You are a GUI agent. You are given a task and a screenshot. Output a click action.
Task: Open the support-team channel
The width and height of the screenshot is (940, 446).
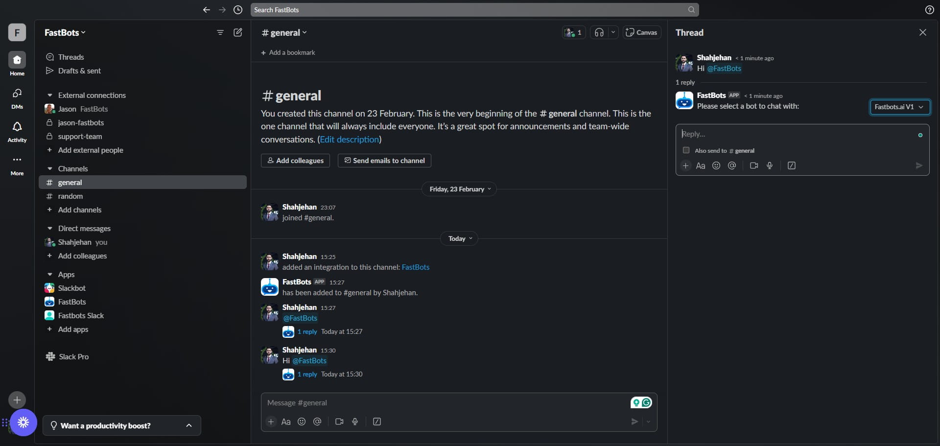[x=142, y=137]
